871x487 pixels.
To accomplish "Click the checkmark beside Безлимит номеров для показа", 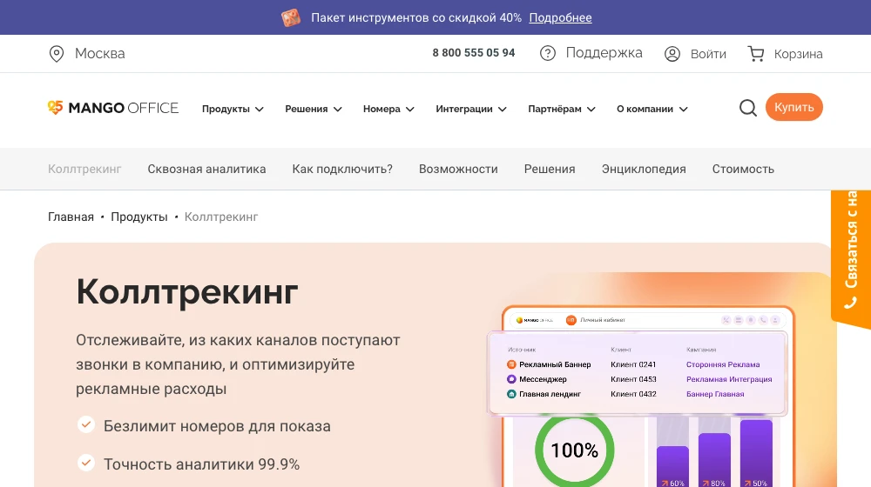I will [x=86, y=425].
